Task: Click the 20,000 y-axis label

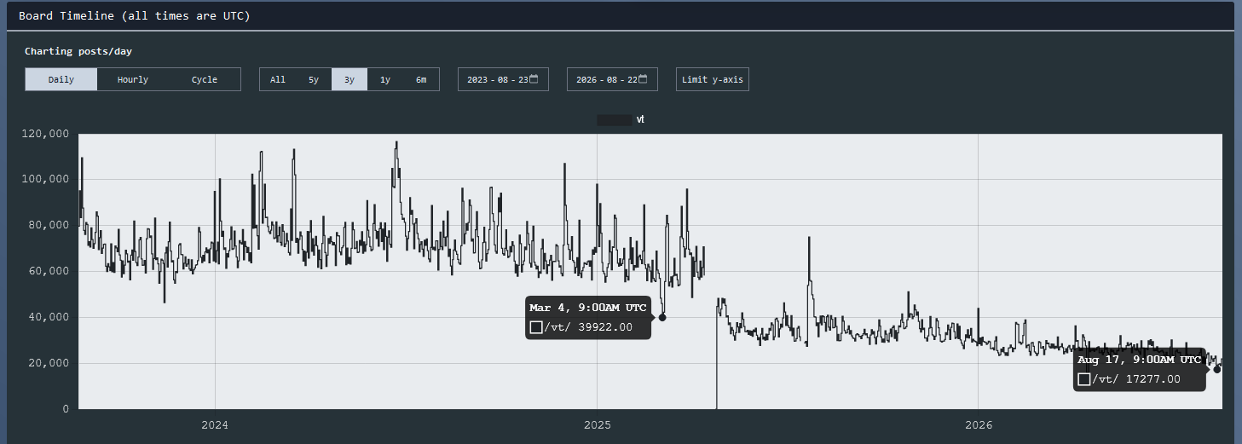Action: 50,363
